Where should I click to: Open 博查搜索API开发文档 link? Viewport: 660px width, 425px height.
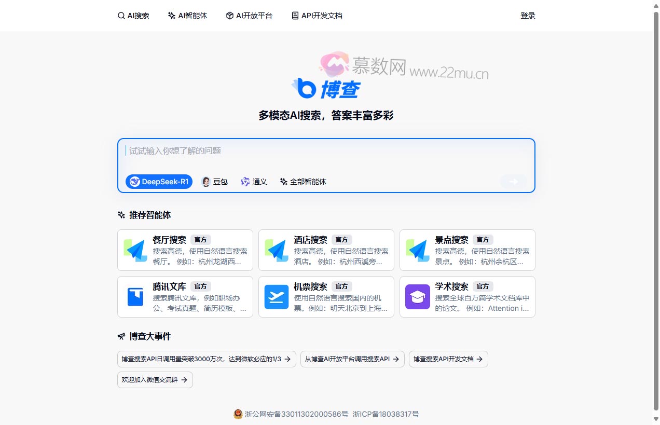pyautogui.click(x=448, y=359)
